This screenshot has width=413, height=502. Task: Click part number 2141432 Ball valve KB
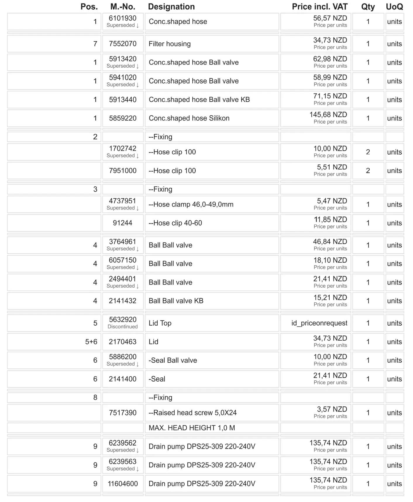pos(123,301)
